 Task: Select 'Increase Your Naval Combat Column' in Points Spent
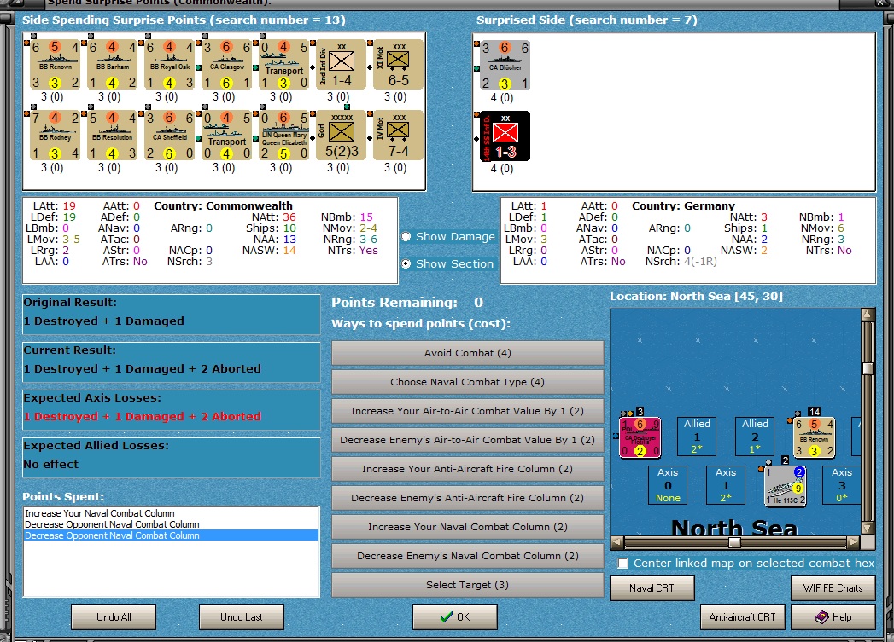point(171,513)
